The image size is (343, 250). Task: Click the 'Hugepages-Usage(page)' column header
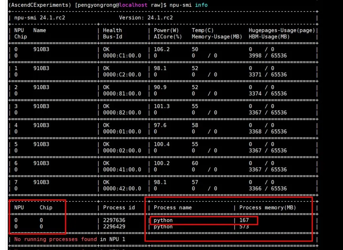pyautogui.click(x=282, y=30)
